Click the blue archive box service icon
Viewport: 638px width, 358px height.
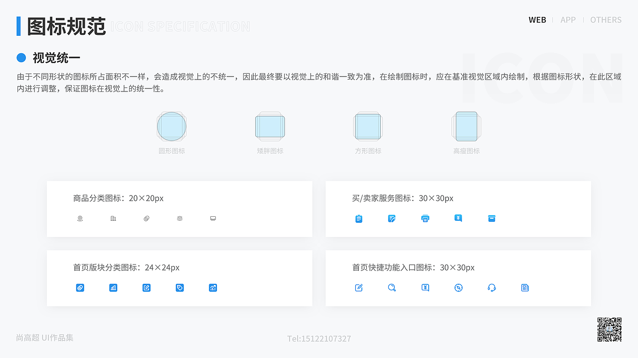pyautogui.click(x=491, y=218)
